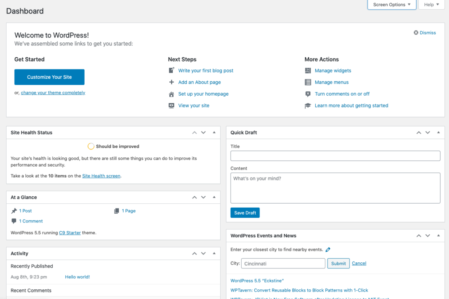449x299 pixels.
Task: Click the menu list icon beside Manage menus
Action: (308, 82)
